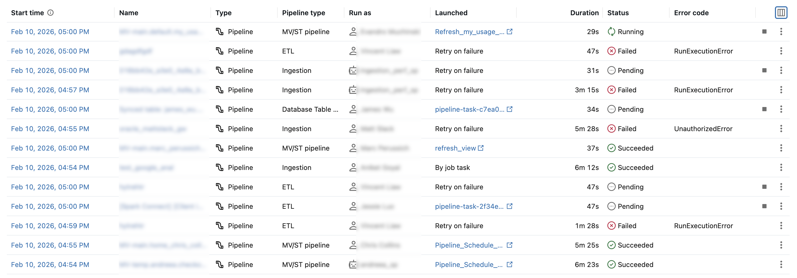Click the Error code column header
This screenshot has width=797, height=278.
tap(691, 13)
